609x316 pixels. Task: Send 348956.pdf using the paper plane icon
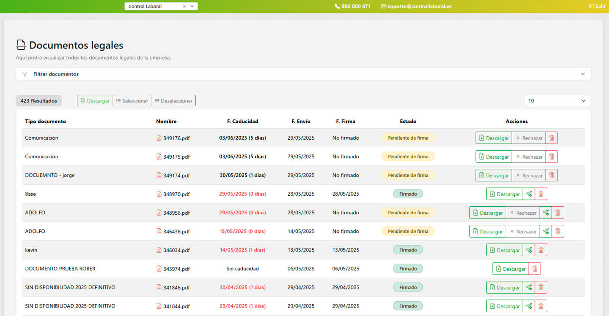tap(546, 213)
